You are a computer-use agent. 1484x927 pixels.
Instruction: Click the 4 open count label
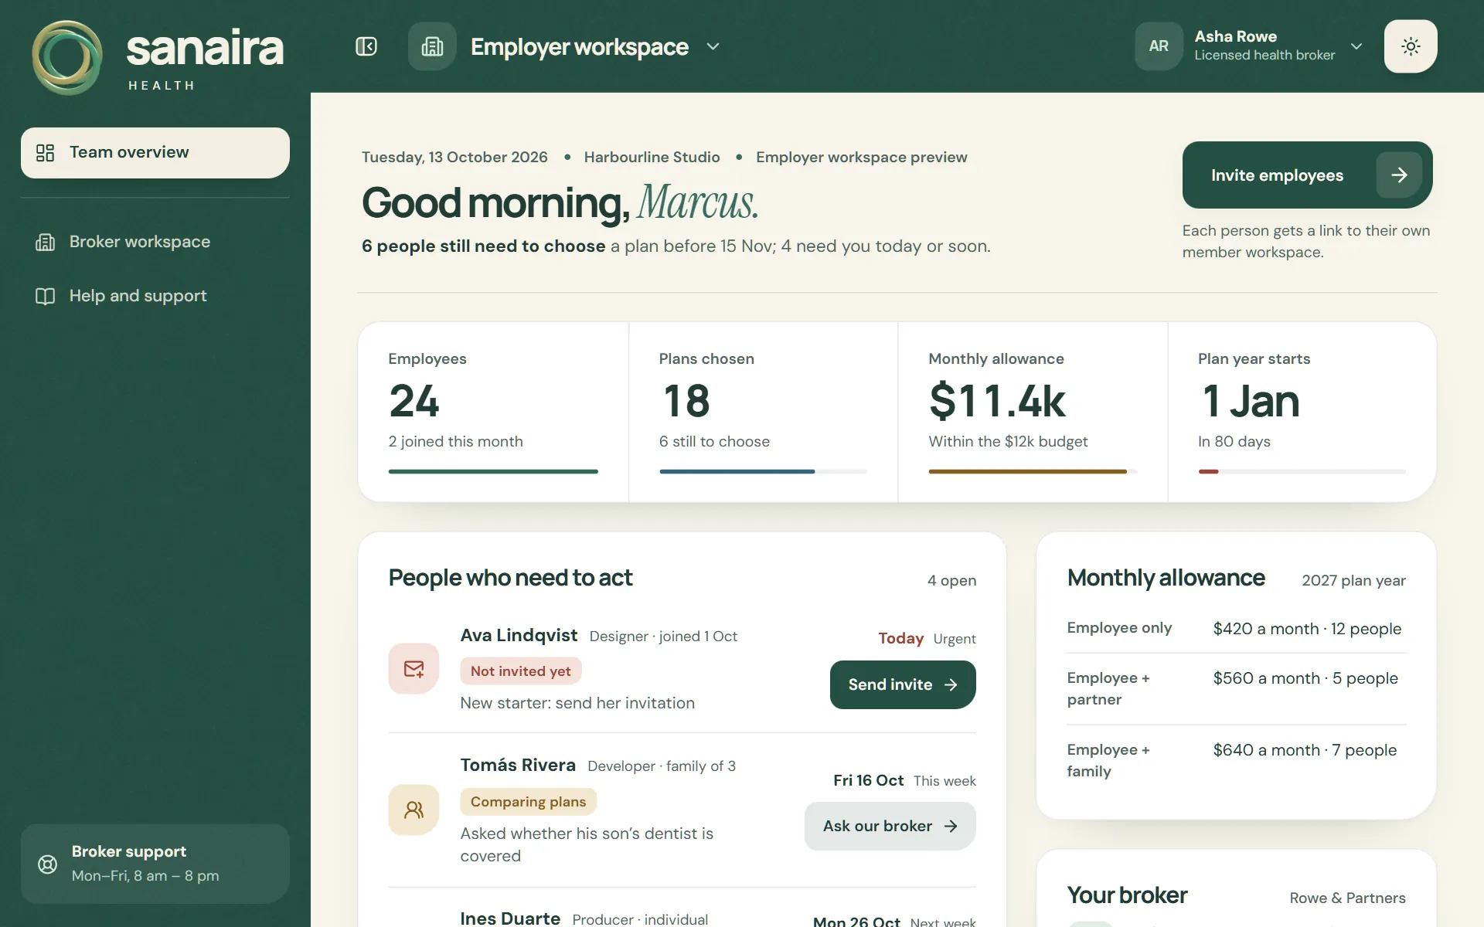[x=951, y=580]
